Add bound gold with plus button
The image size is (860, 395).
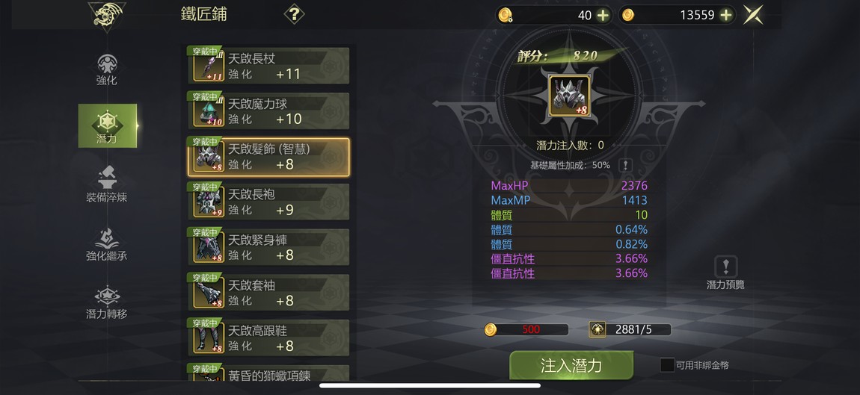[x=603, y=16]
